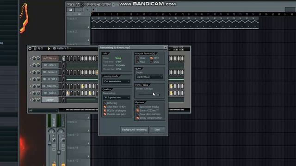Click the playlist view mode icon below toolbar
This screenshot has height=166, width=296.
coord(71,10)
